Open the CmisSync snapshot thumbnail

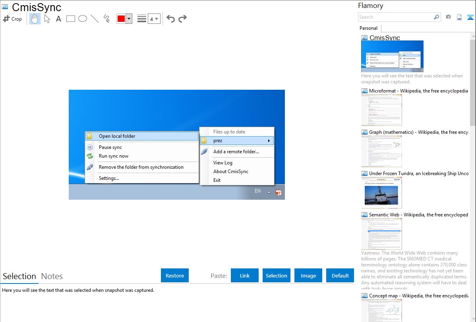click(392, 56)
